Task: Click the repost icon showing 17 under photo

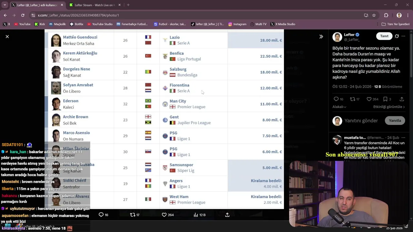Action: coord(132,215)
